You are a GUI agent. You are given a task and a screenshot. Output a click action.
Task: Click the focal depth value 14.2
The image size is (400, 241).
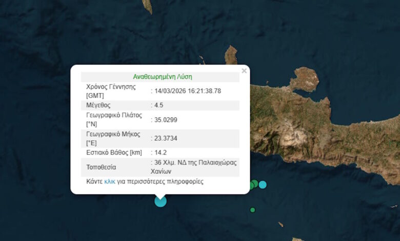(160, 152)
